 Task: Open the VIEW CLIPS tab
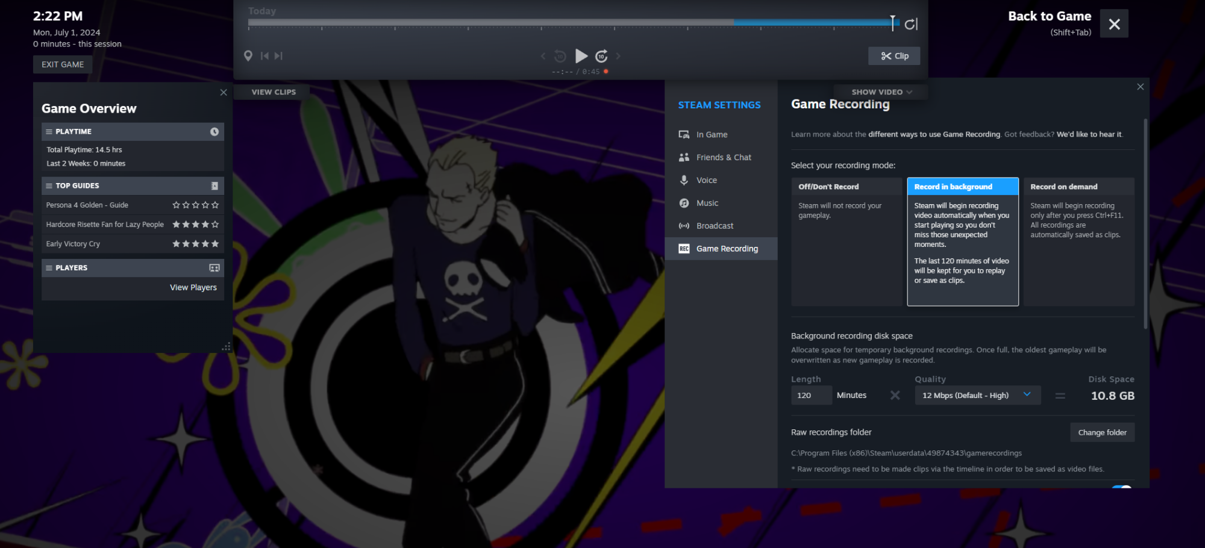tap(274, 92)
